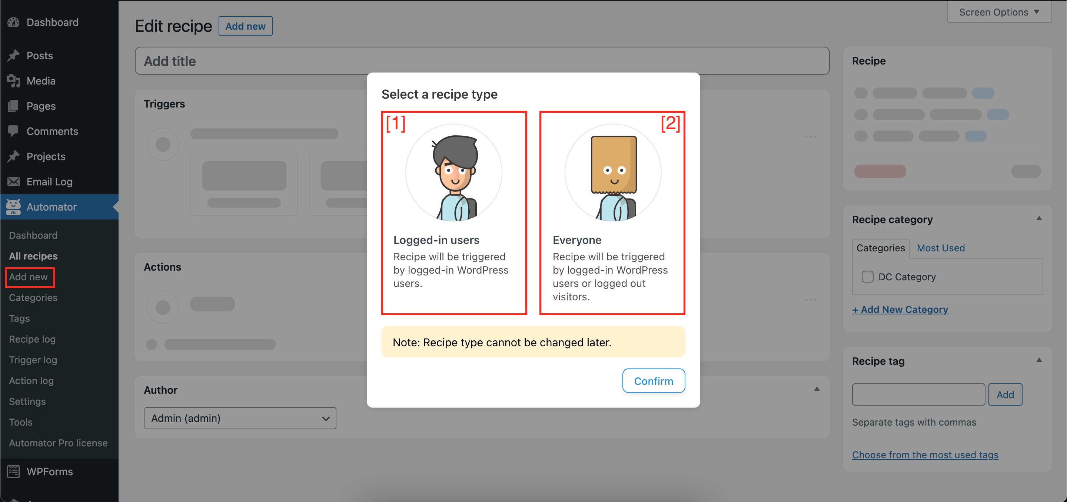Open Automator Categories submenu item

tap(33, 298)
